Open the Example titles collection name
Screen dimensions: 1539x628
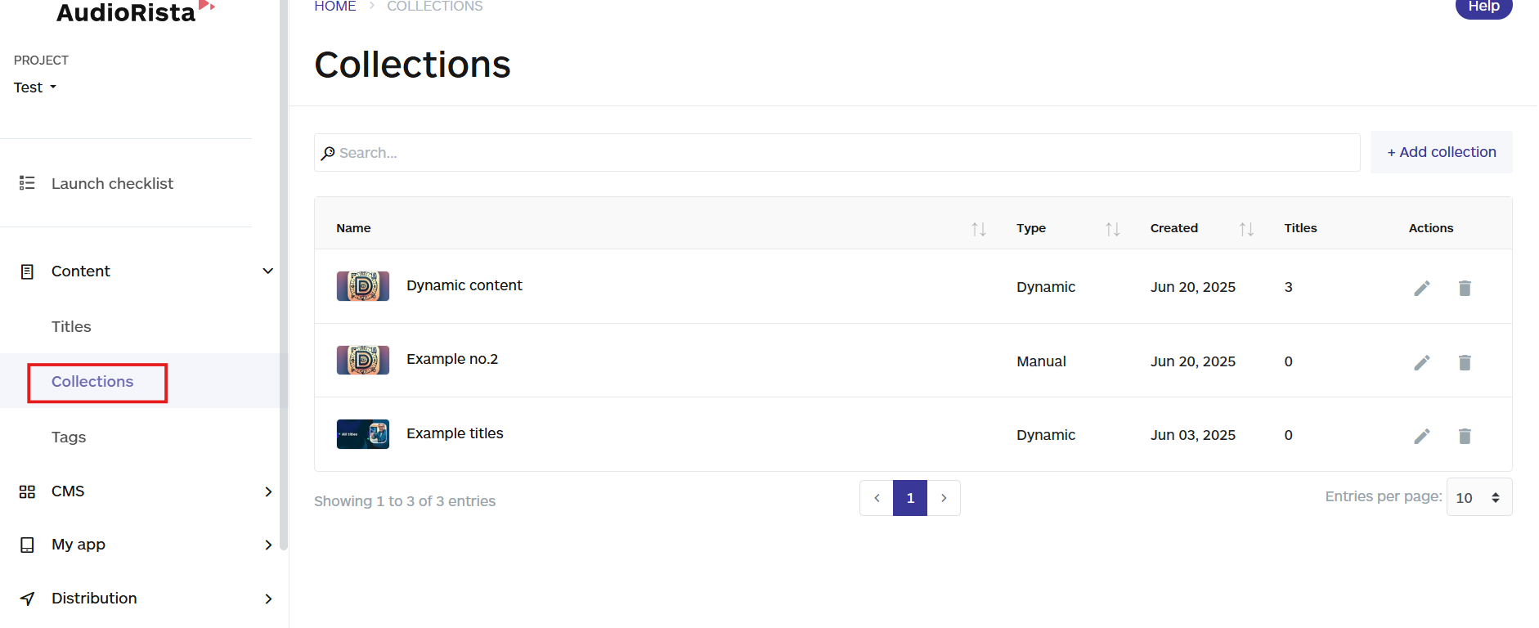pos(455,433)
